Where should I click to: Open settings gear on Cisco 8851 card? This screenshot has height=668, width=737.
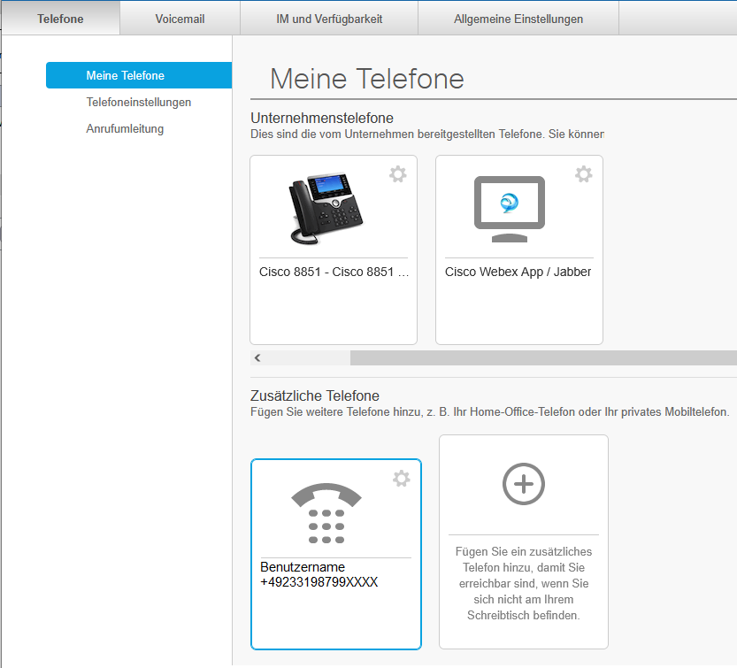pyautogui.click(x=398, y=174)
